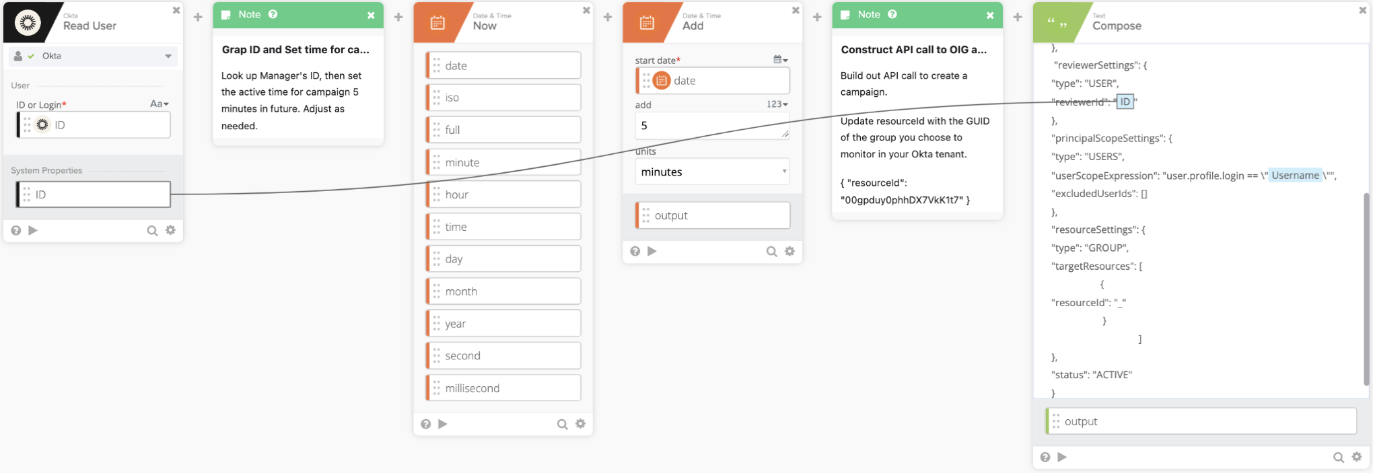Select Username pill in Compose text
The width and height of the screenshot is (1373, 473).
pos(1295,176)
